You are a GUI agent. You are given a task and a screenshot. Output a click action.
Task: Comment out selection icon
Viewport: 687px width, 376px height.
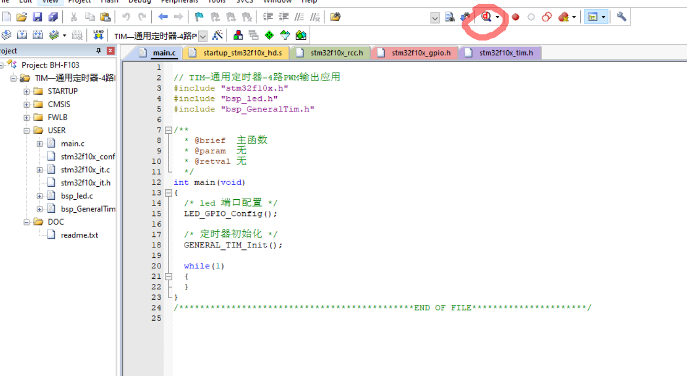click(x=299, y=17)
